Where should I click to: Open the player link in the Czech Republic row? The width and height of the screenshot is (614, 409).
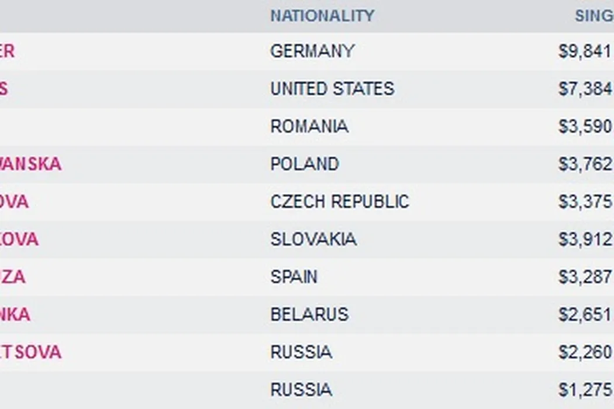tap(14, 202)
